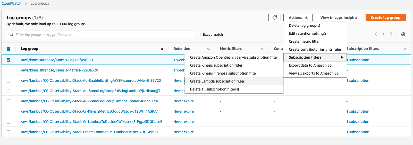413x145 pixels.
Task: Select the Kinesis-Metrics-72e8a320 row checkbox
Action: [x=9, y=70]
